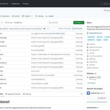This screenshot has width=110, height=110.
Task: View the 3 watching link
Action: (92, 62)
